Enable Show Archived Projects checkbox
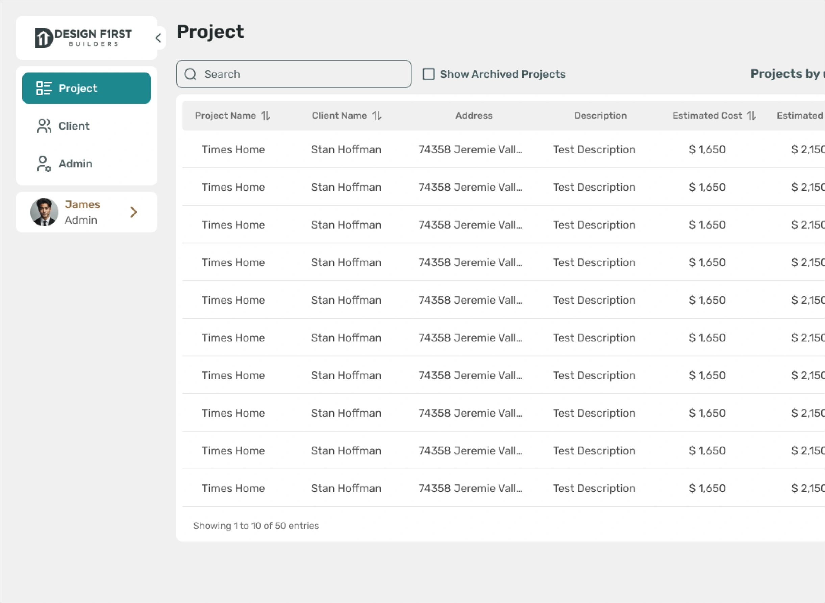Image resolution: width=825 pixels, height=603 pixels. 429,74
